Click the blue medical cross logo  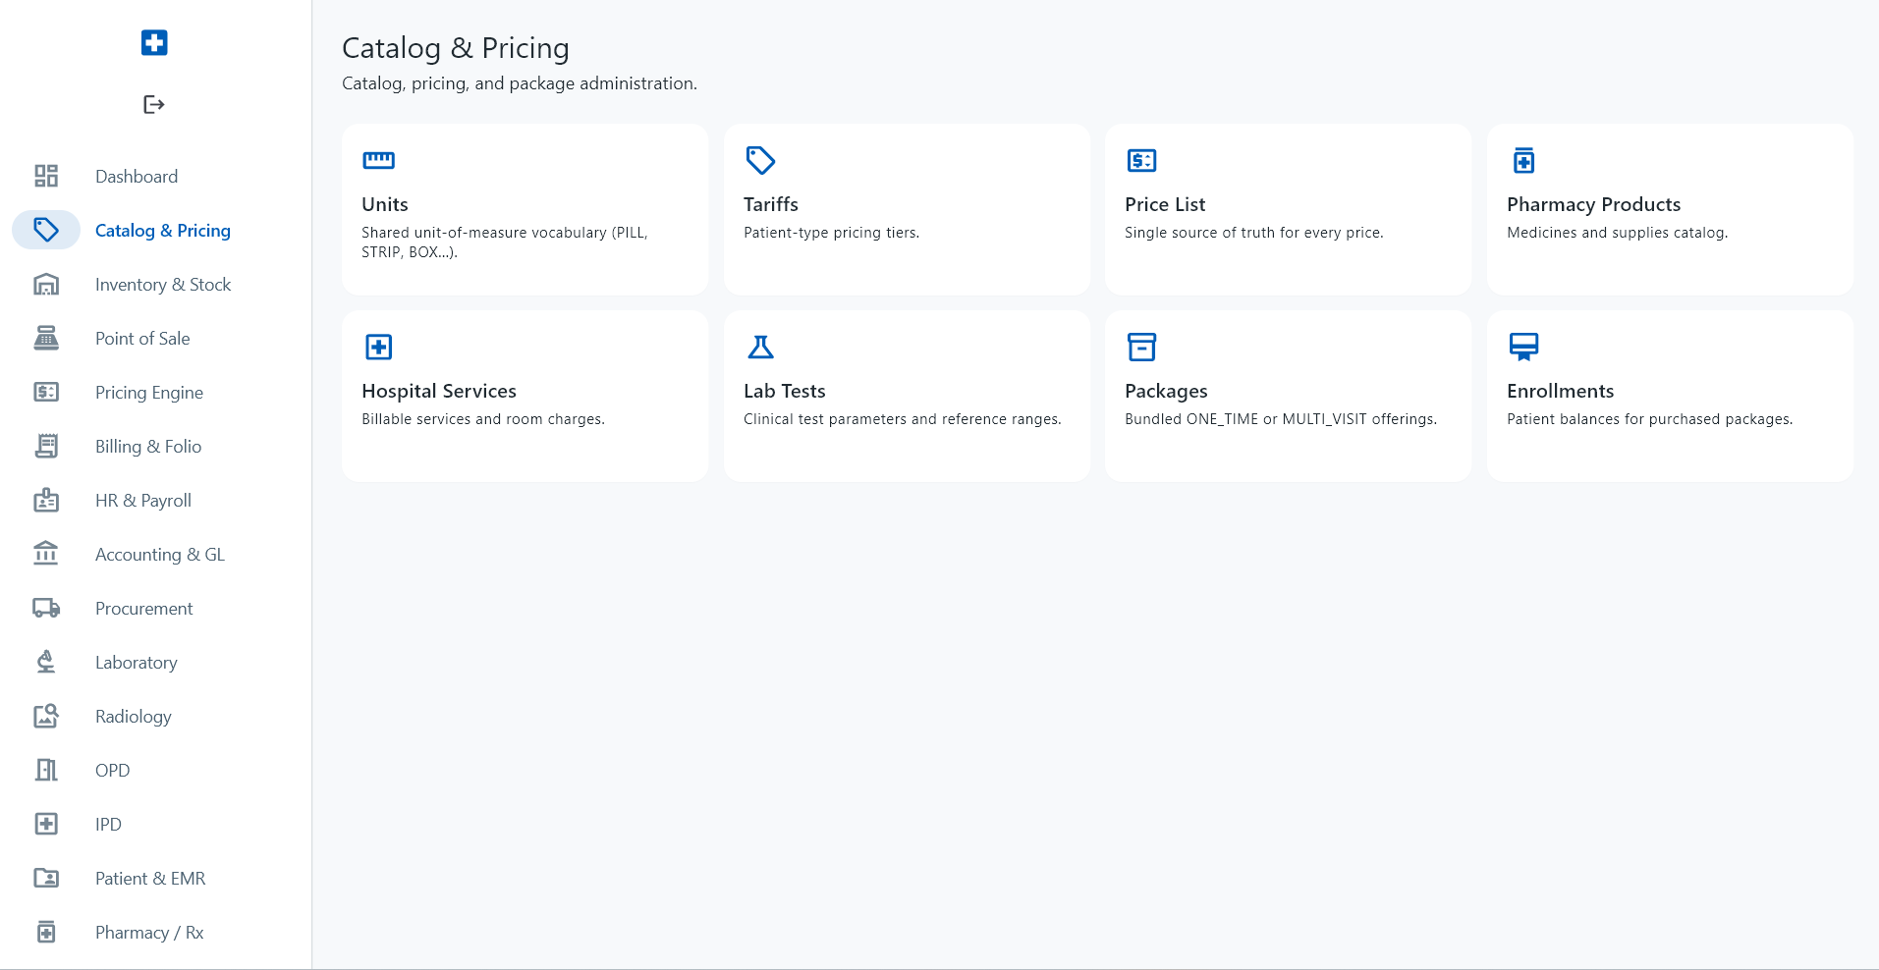154,42
